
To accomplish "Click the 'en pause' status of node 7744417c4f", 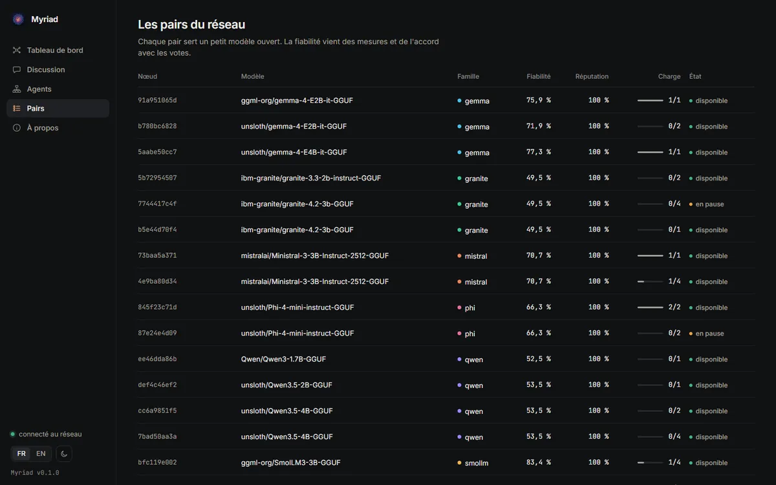I will click(706, 204).
